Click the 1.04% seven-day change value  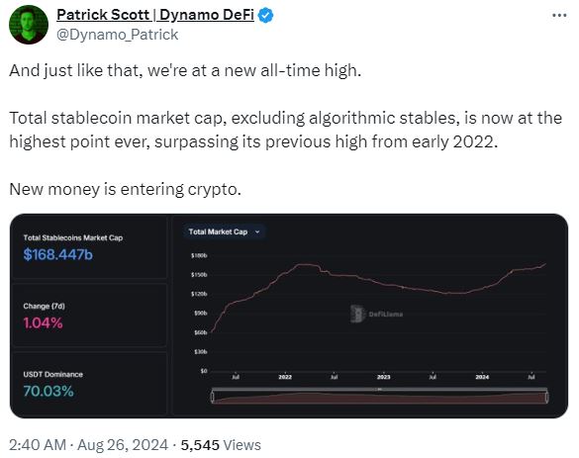43,322
